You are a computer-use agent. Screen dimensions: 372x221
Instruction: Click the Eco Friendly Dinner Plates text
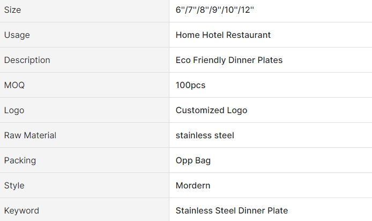(229, 60)
